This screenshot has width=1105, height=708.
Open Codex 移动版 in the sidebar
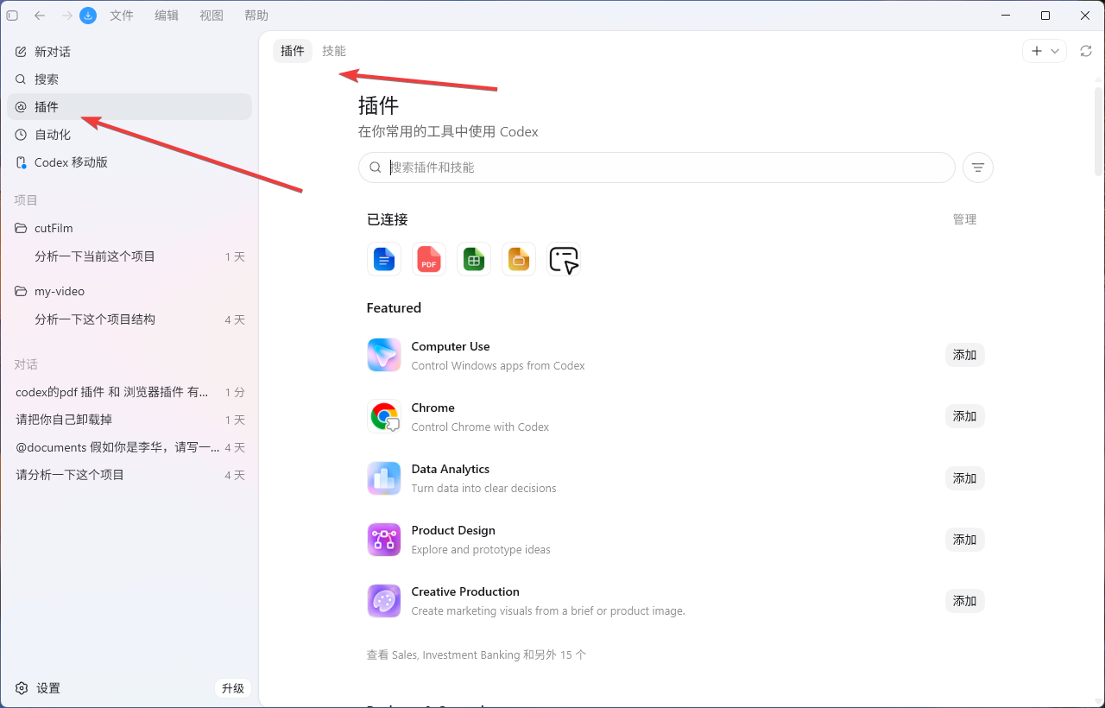click(x=129, y=162)
